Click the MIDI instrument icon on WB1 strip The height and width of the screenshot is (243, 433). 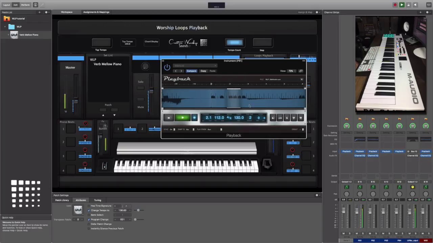pyautogui.click(x=426, y=187)
